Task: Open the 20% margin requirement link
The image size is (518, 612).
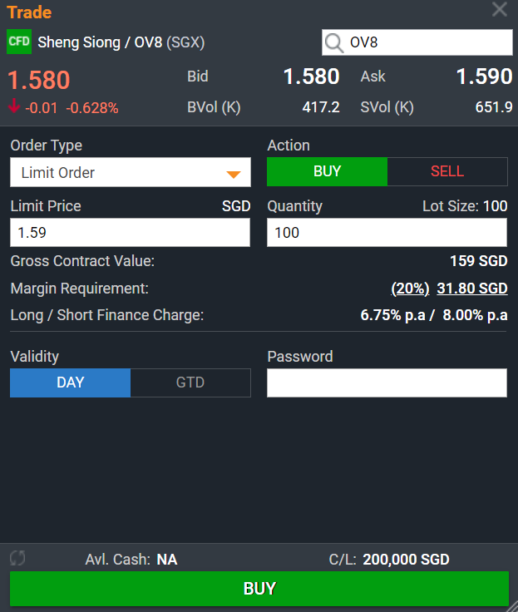Action: pyautogui.click(x=410, y=289)
